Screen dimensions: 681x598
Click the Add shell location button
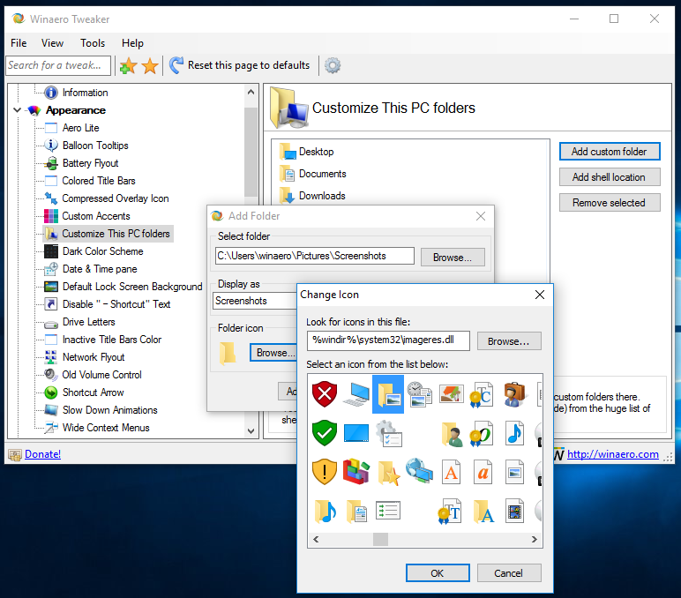(610, 176)
